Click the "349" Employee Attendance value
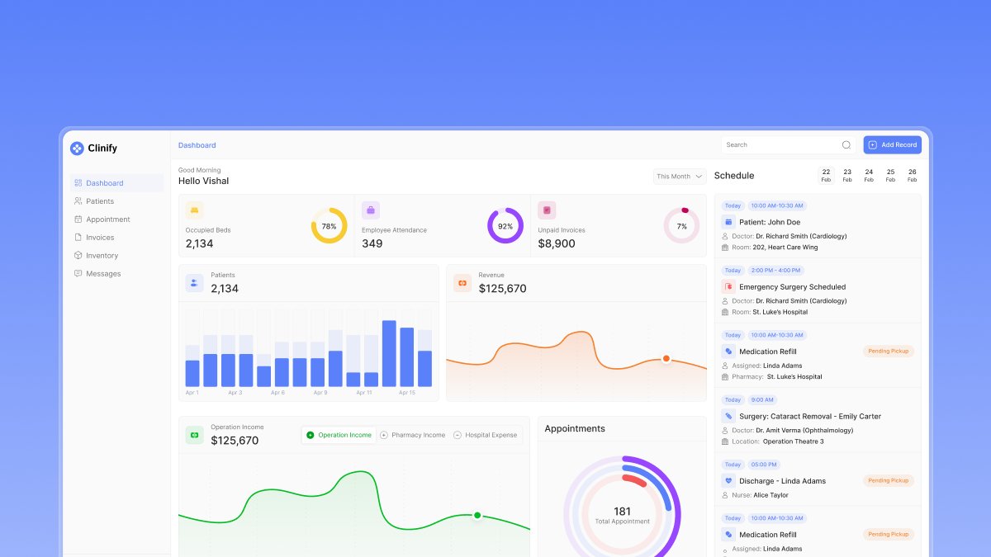The image size is (991, 557). pos(372,243)
